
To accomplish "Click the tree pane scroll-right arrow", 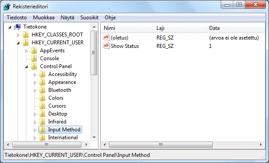I will [86, 145].
